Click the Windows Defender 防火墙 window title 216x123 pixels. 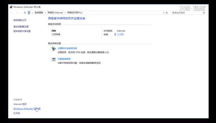[27, 7]
